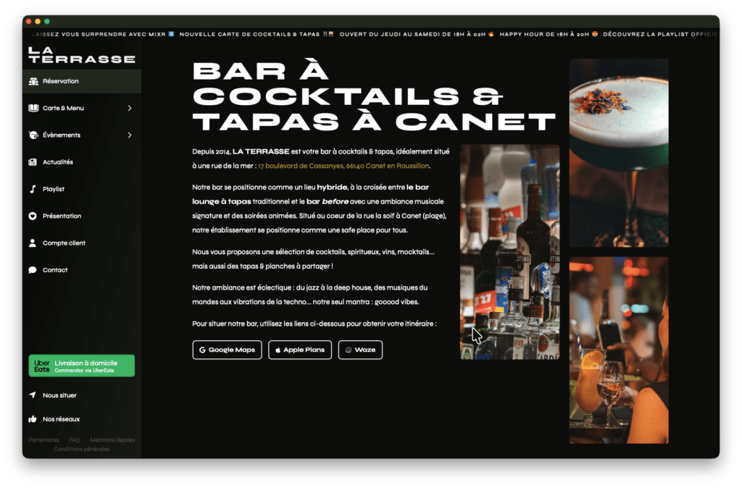Select the Réservation icon in the sidebar
The image size is (742, 488).
[x=32, y=81]
